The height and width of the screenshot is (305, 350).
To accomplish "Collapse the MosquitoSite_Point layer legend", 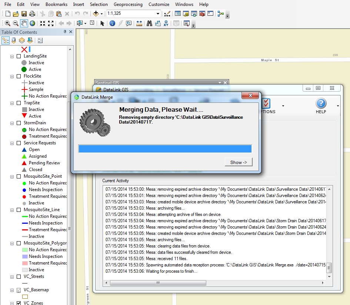I will [12, 177].
